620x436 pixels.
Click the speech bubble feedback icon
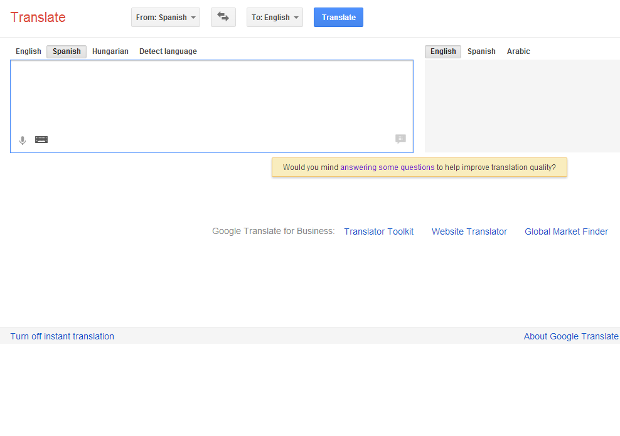point(400,139)
